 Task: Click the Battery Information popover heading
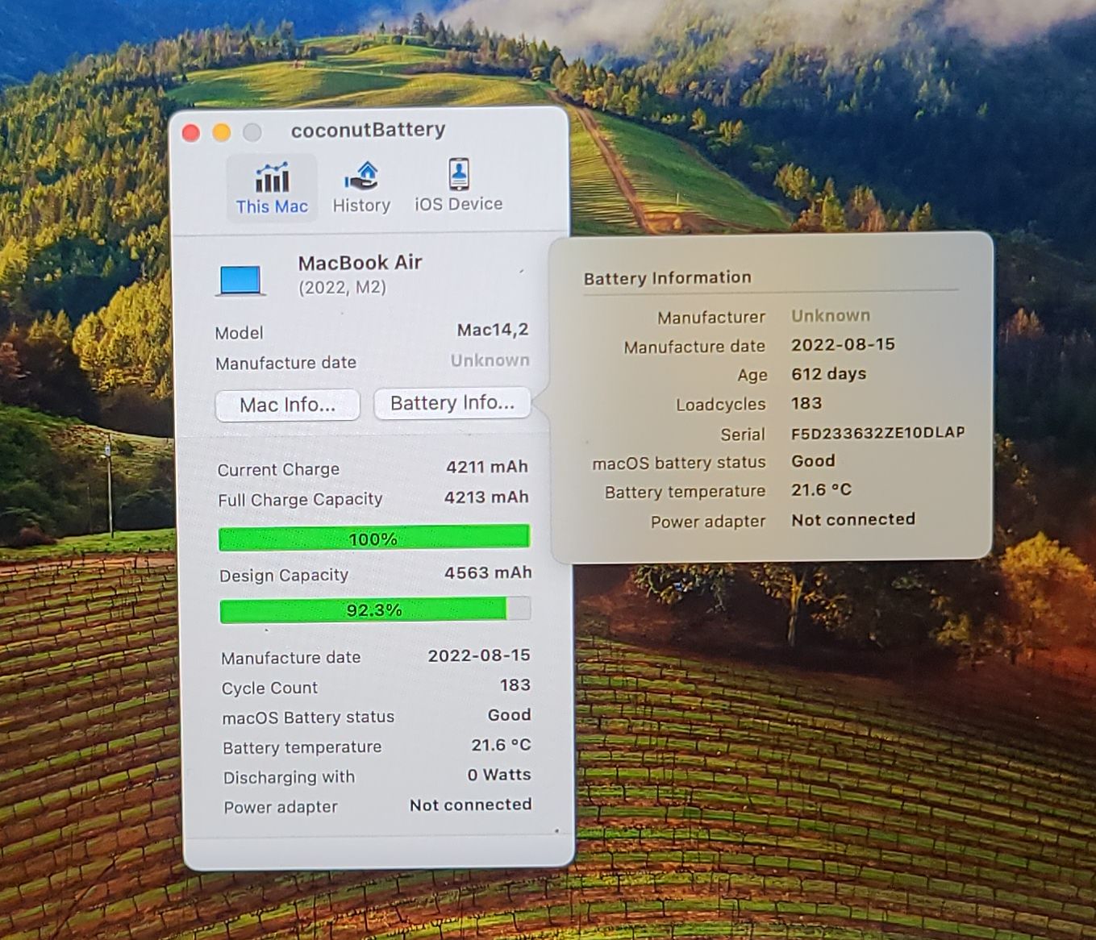[x=667, y=278]
